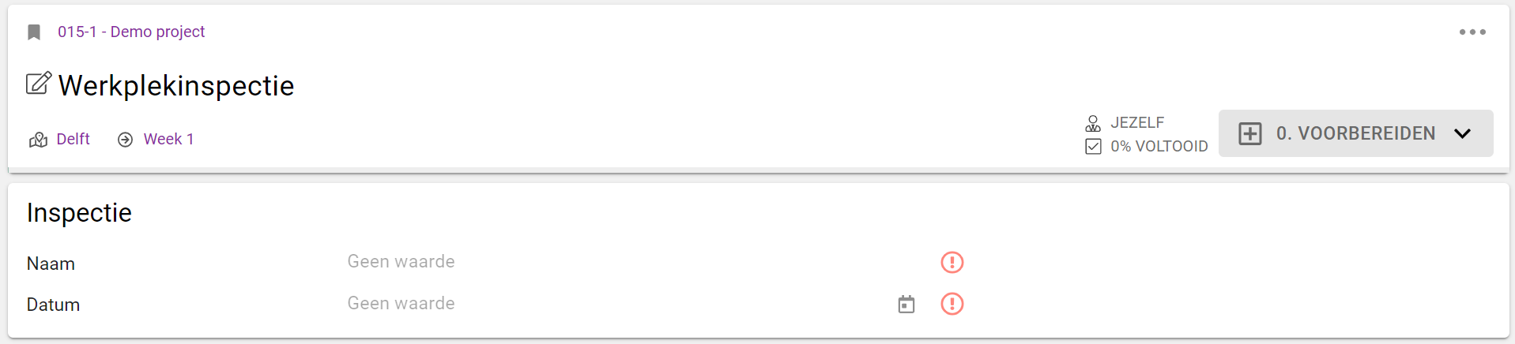Click the person icon next to JEZELF

pos(1093,123)
